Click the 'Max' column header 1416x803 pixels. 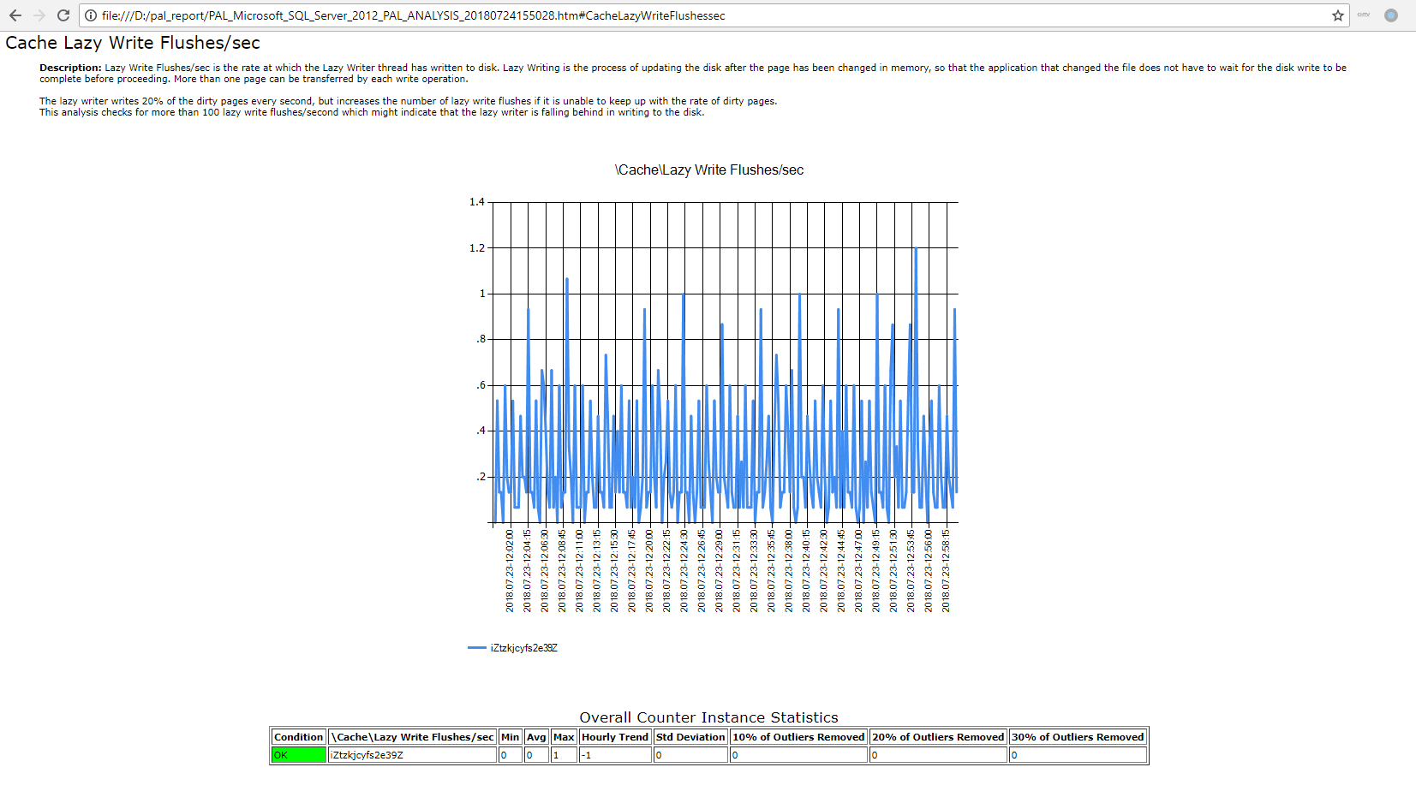coord(564,737)
